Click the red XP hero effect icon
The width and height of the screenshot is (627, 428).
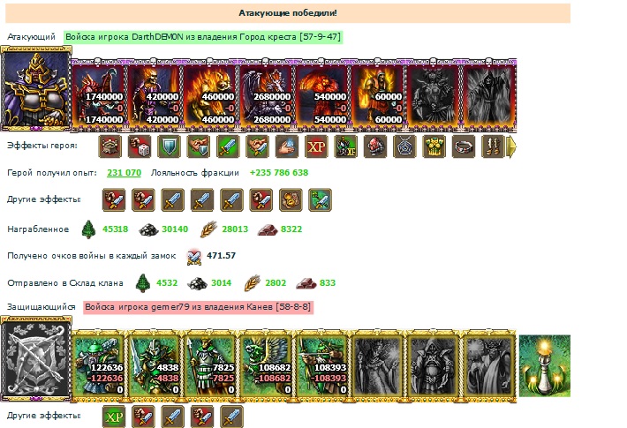click(316, 146)
